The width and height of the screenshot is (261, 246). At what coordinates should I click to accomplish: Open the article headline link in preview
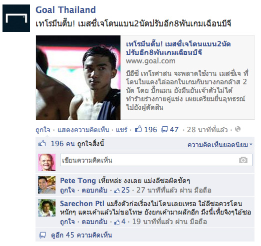178,48
